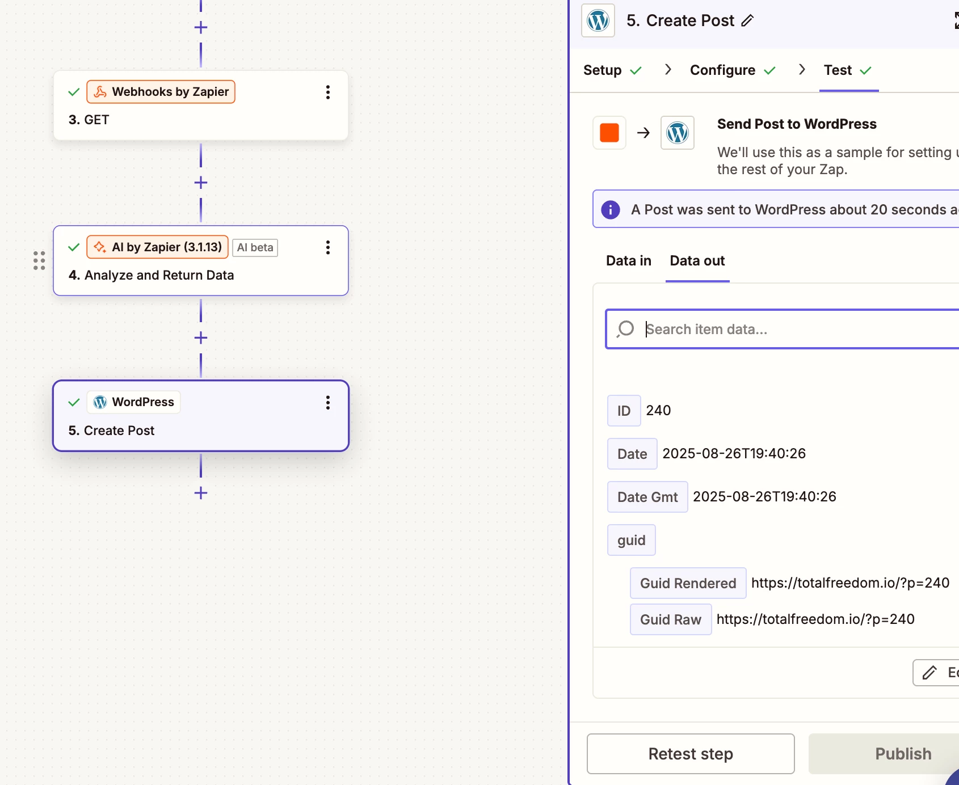Open the Data out tab
959x785 pixels.
tap(697, 261)
